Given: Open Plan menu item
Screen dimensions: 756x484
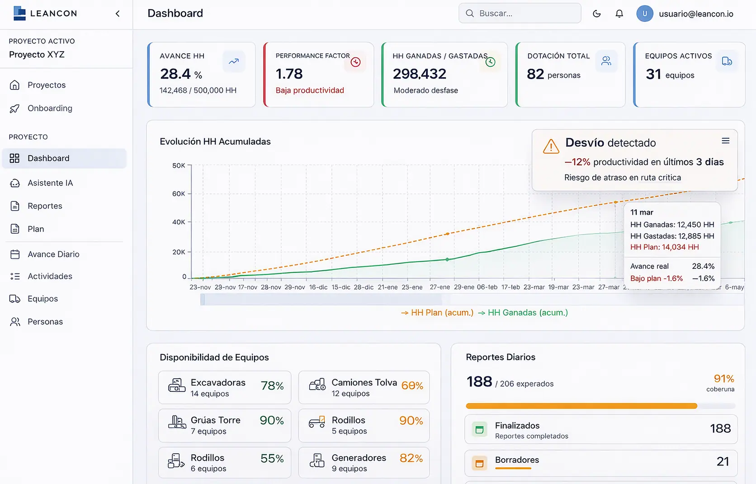Looking at the screenshot, I should (64, 229).
